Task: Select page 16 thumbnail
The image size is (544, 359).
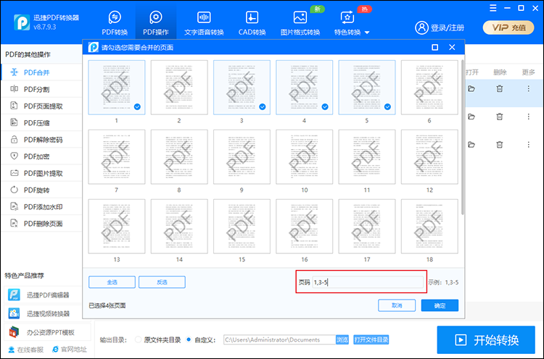Action: click(304, 226)
